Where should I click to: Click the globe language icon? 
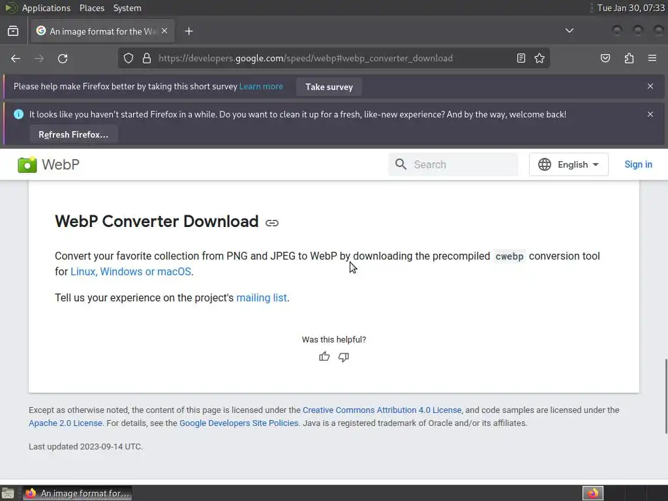point(545,164)
